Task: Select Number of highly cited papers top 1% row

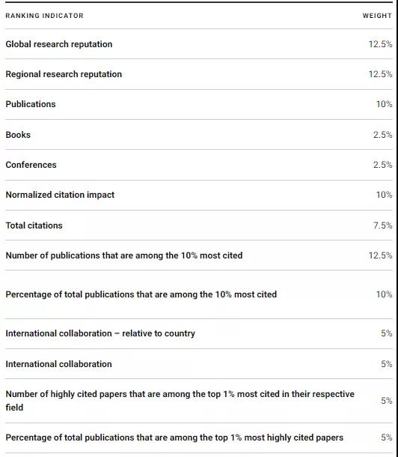Action: coord(199,401)
